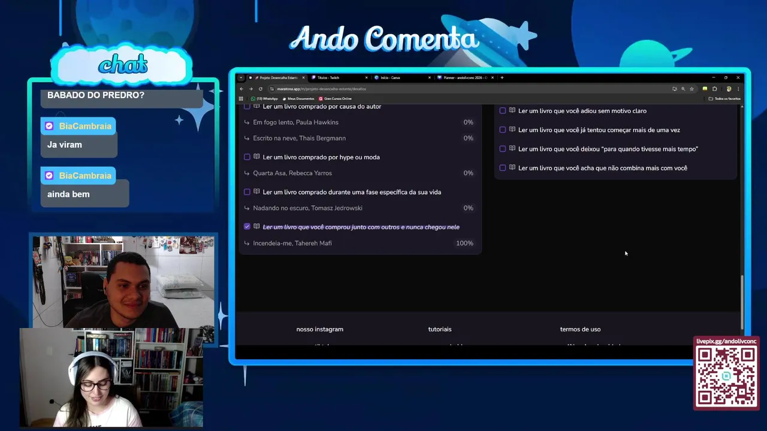Click book icon beside 'nunca chegou nele' challenge
The image size is (767, 431).
click(256, 227)
